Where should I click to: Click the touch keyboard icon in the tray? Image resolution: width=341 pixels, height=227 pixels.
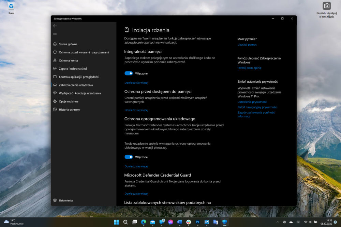click(298, 222)
